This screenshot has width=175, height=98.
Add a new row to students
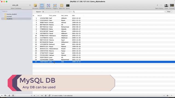pos(34,96)
